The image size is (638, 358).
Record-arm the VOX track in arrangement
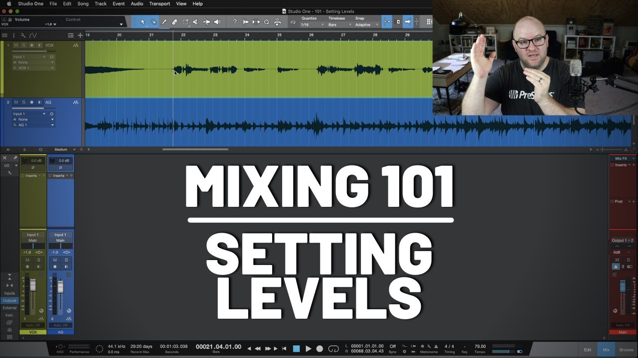pyautogui.click(x=31, y=45)
